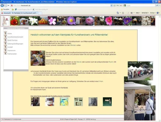The image size is (161, 122).
Task: Click the browser Forward arrow button
Action: coord(6,5)
